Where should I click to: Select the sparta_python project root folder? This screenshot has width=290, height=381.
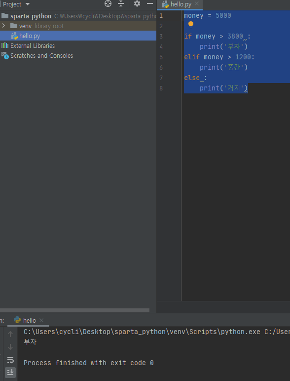coord(78,16)
